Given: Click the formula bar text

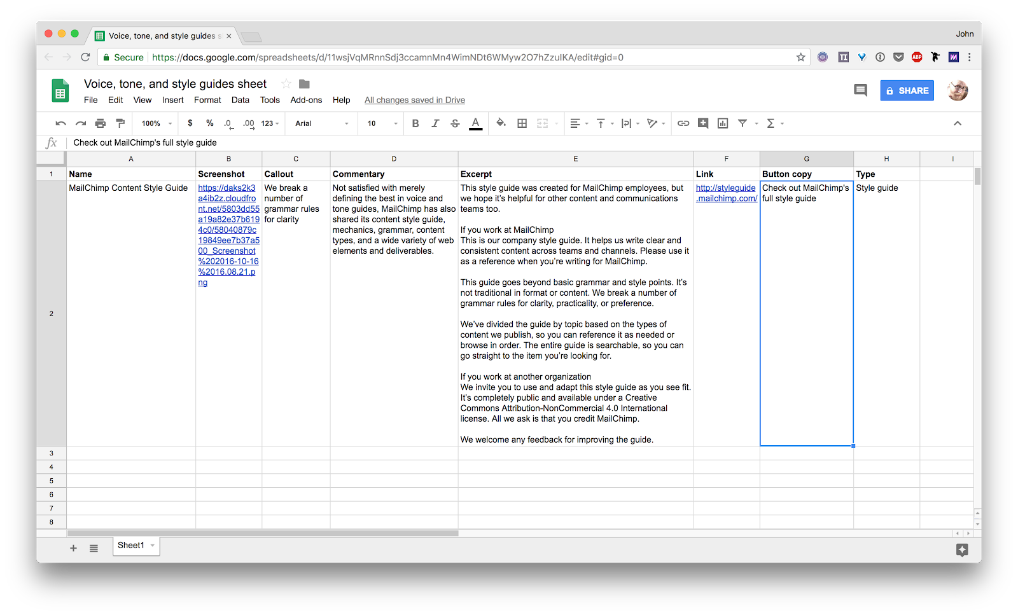Looking at the screenshot, I should click(145, 142).
